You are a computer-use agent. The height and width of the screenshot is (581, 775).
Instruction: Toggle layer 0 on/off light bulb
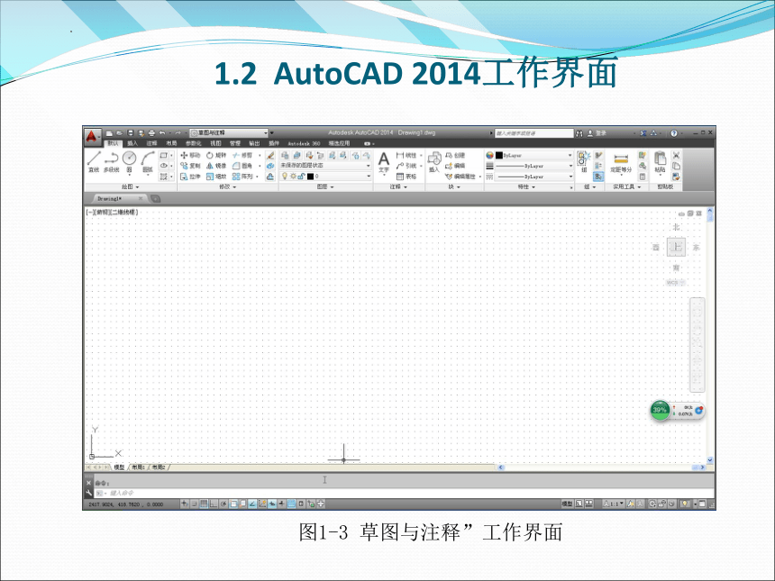285,176
